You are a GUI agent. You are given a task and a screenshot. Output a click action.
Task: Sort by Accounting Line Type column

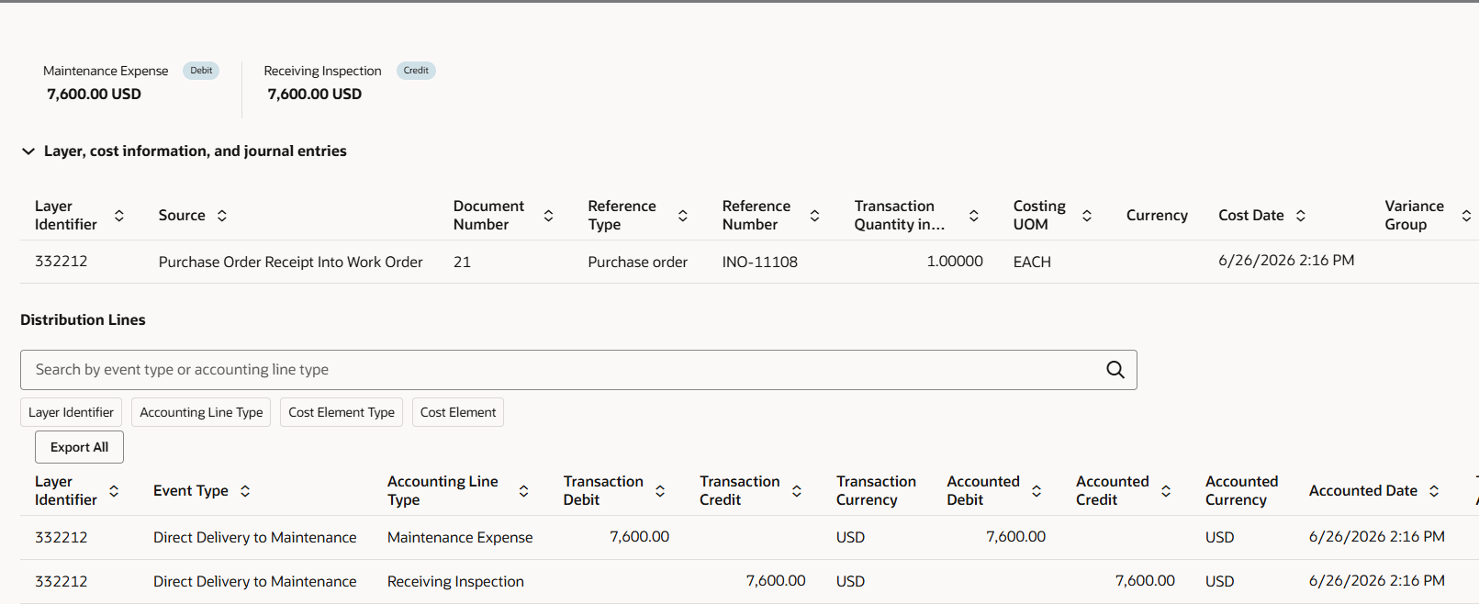523,491
